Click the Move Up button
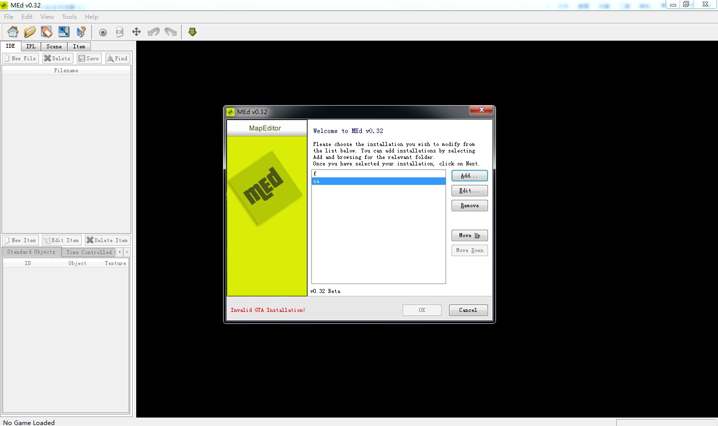Image resolution: width=718 pixels, height=426 pixels. pos(470,236)
